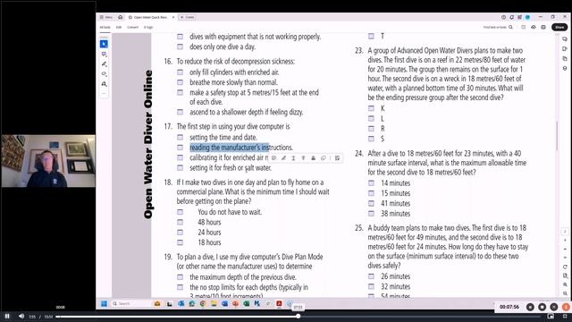Mute the video volume
The width and height of the screenshot is (572, 322).
21,316
